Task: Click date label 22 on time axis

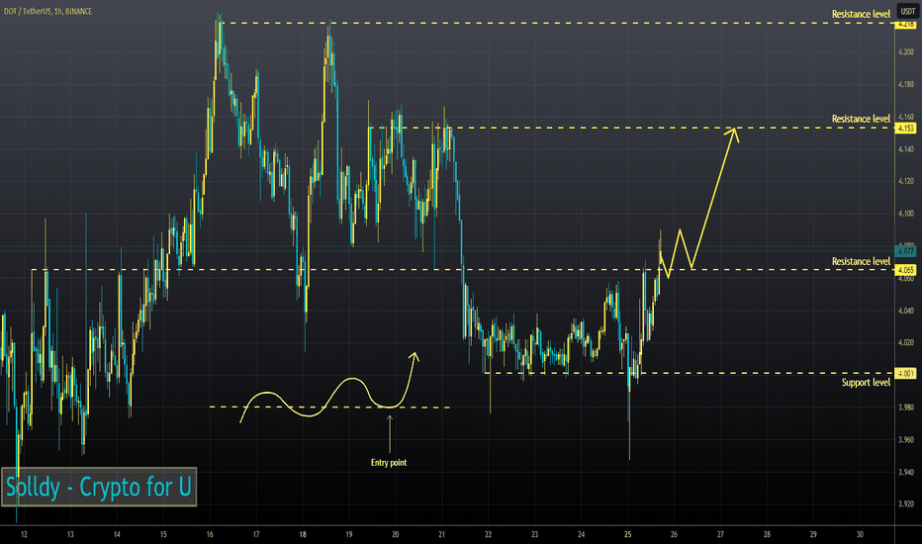Action: click(488, 534)
